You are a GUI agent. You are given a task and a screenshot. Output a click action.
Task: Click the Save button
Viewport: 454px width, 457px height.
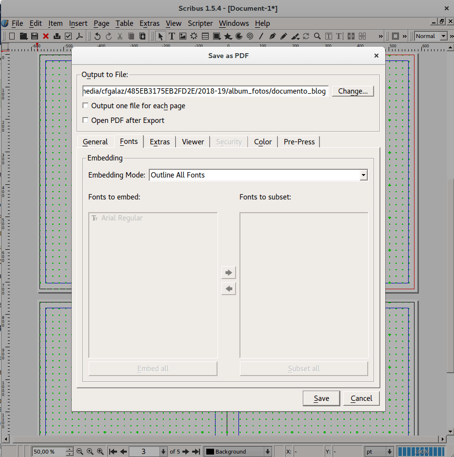point(321,398)
